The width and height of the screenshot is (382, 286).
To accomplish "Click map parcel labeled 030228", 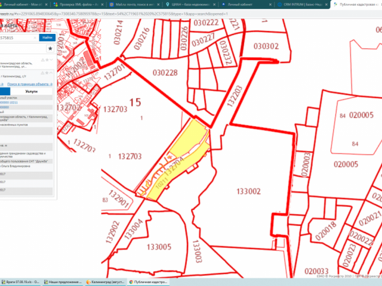I will 165,73.
